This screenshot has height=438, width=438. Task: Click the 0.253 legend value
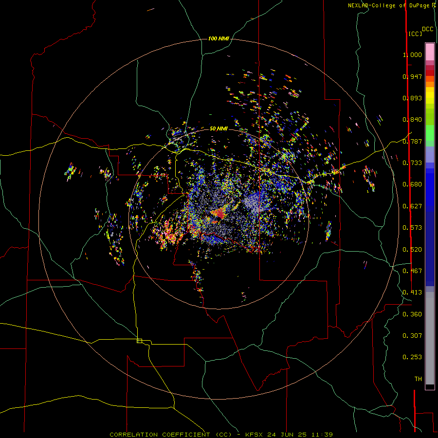pos(412,357)
